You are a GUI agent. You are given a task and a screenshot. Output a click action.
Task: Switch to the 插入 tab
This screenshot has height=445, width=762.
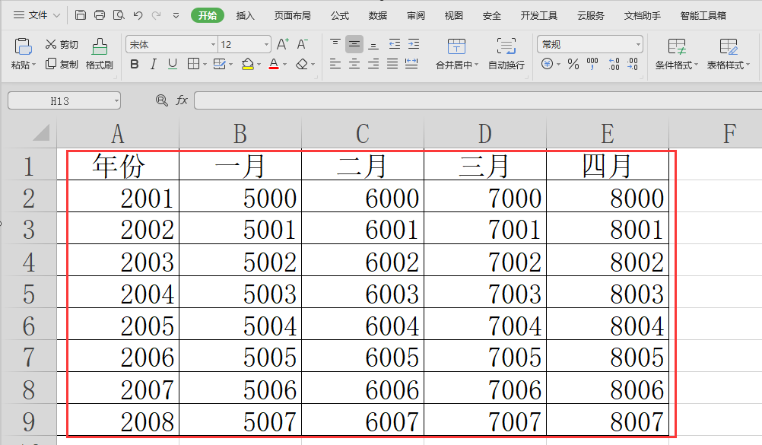246,15
